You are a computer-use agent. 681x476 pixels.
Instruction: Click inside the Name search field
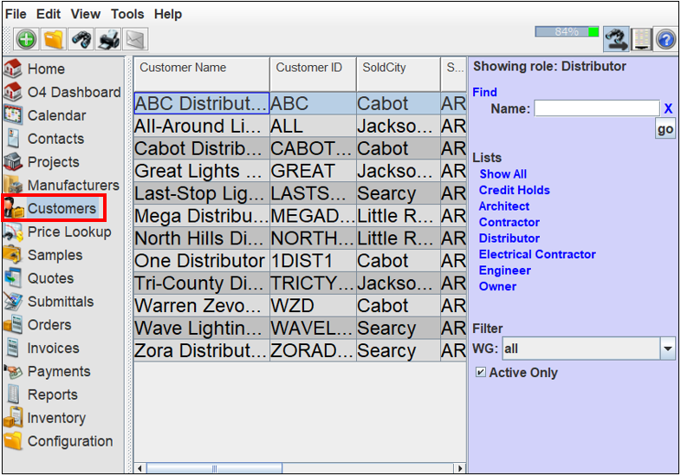[597, 108]
